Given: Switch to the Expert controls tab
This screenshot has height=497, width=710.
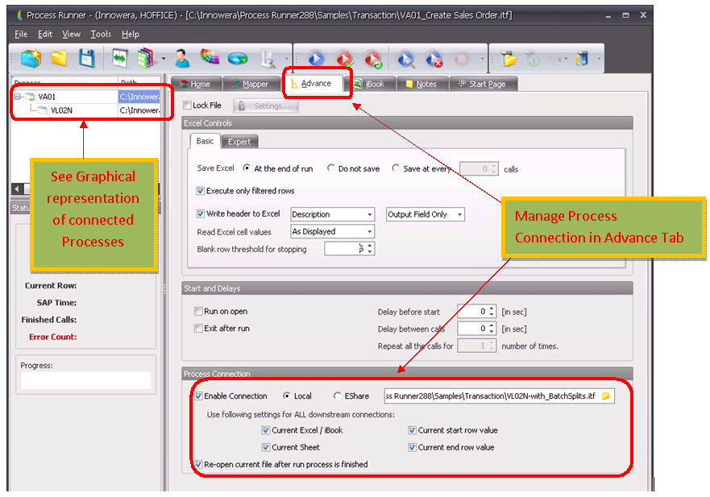Looking at the screenshot, I should click(239, 142).
